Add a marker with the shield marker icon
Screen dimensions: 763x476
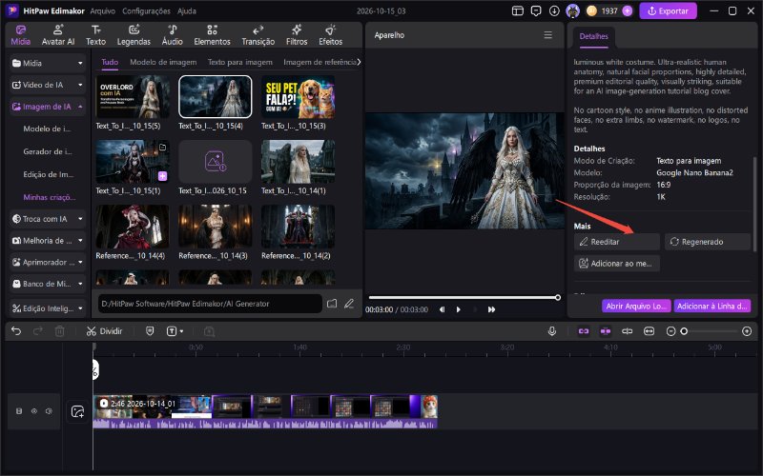(150, 331)
